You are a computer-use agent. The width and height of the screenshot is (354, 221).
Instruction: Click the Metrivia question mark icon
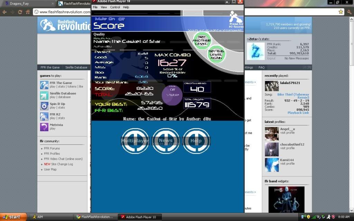tap(44, 127)
